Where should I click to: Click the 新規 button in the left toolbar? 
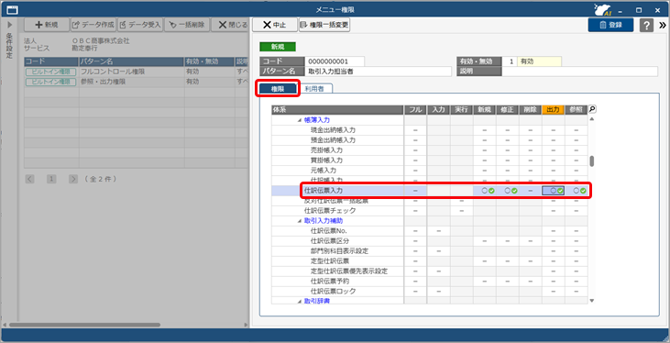point(46,25)
